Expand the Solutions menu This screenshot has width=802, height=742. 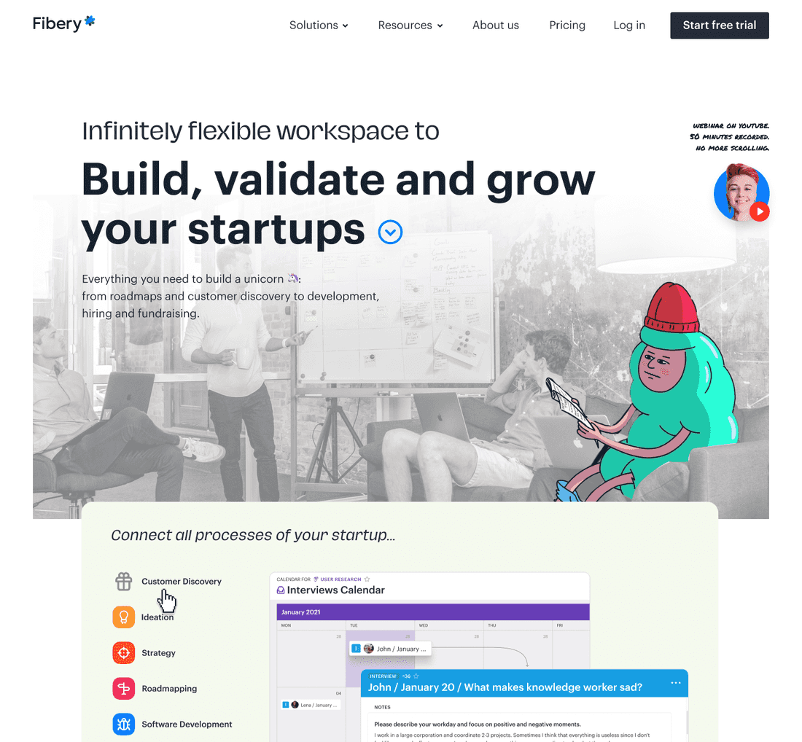[319, 25]
